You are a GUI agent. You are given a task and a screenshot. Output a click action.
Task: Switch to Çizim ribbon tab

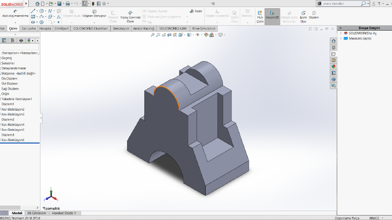(x=13, y=29)
